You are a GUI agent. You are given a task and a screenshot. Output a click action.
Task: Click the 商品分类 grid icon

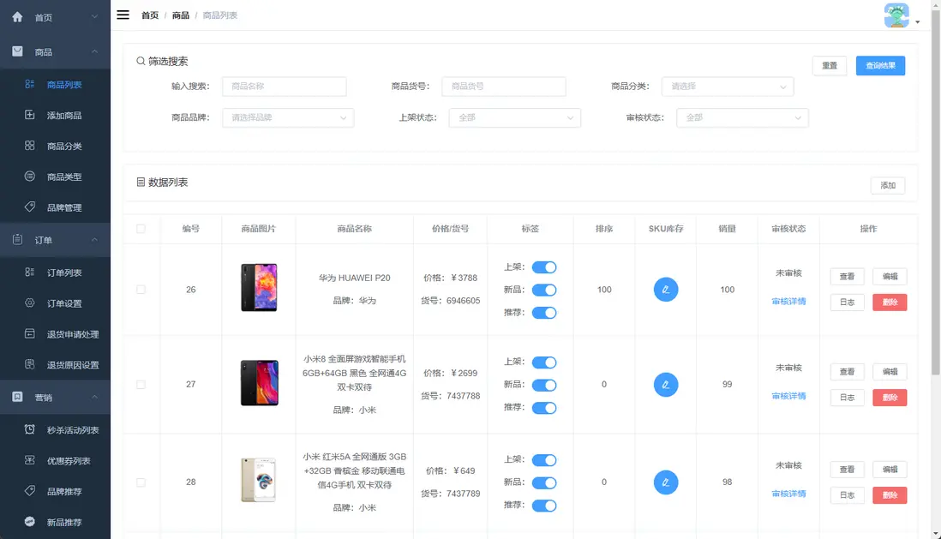tap(29, 146)
